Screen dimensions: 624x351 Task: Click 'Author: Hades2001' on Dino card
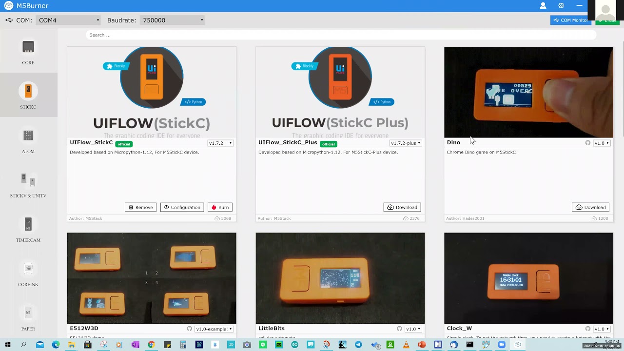click(x=465, y=218)
